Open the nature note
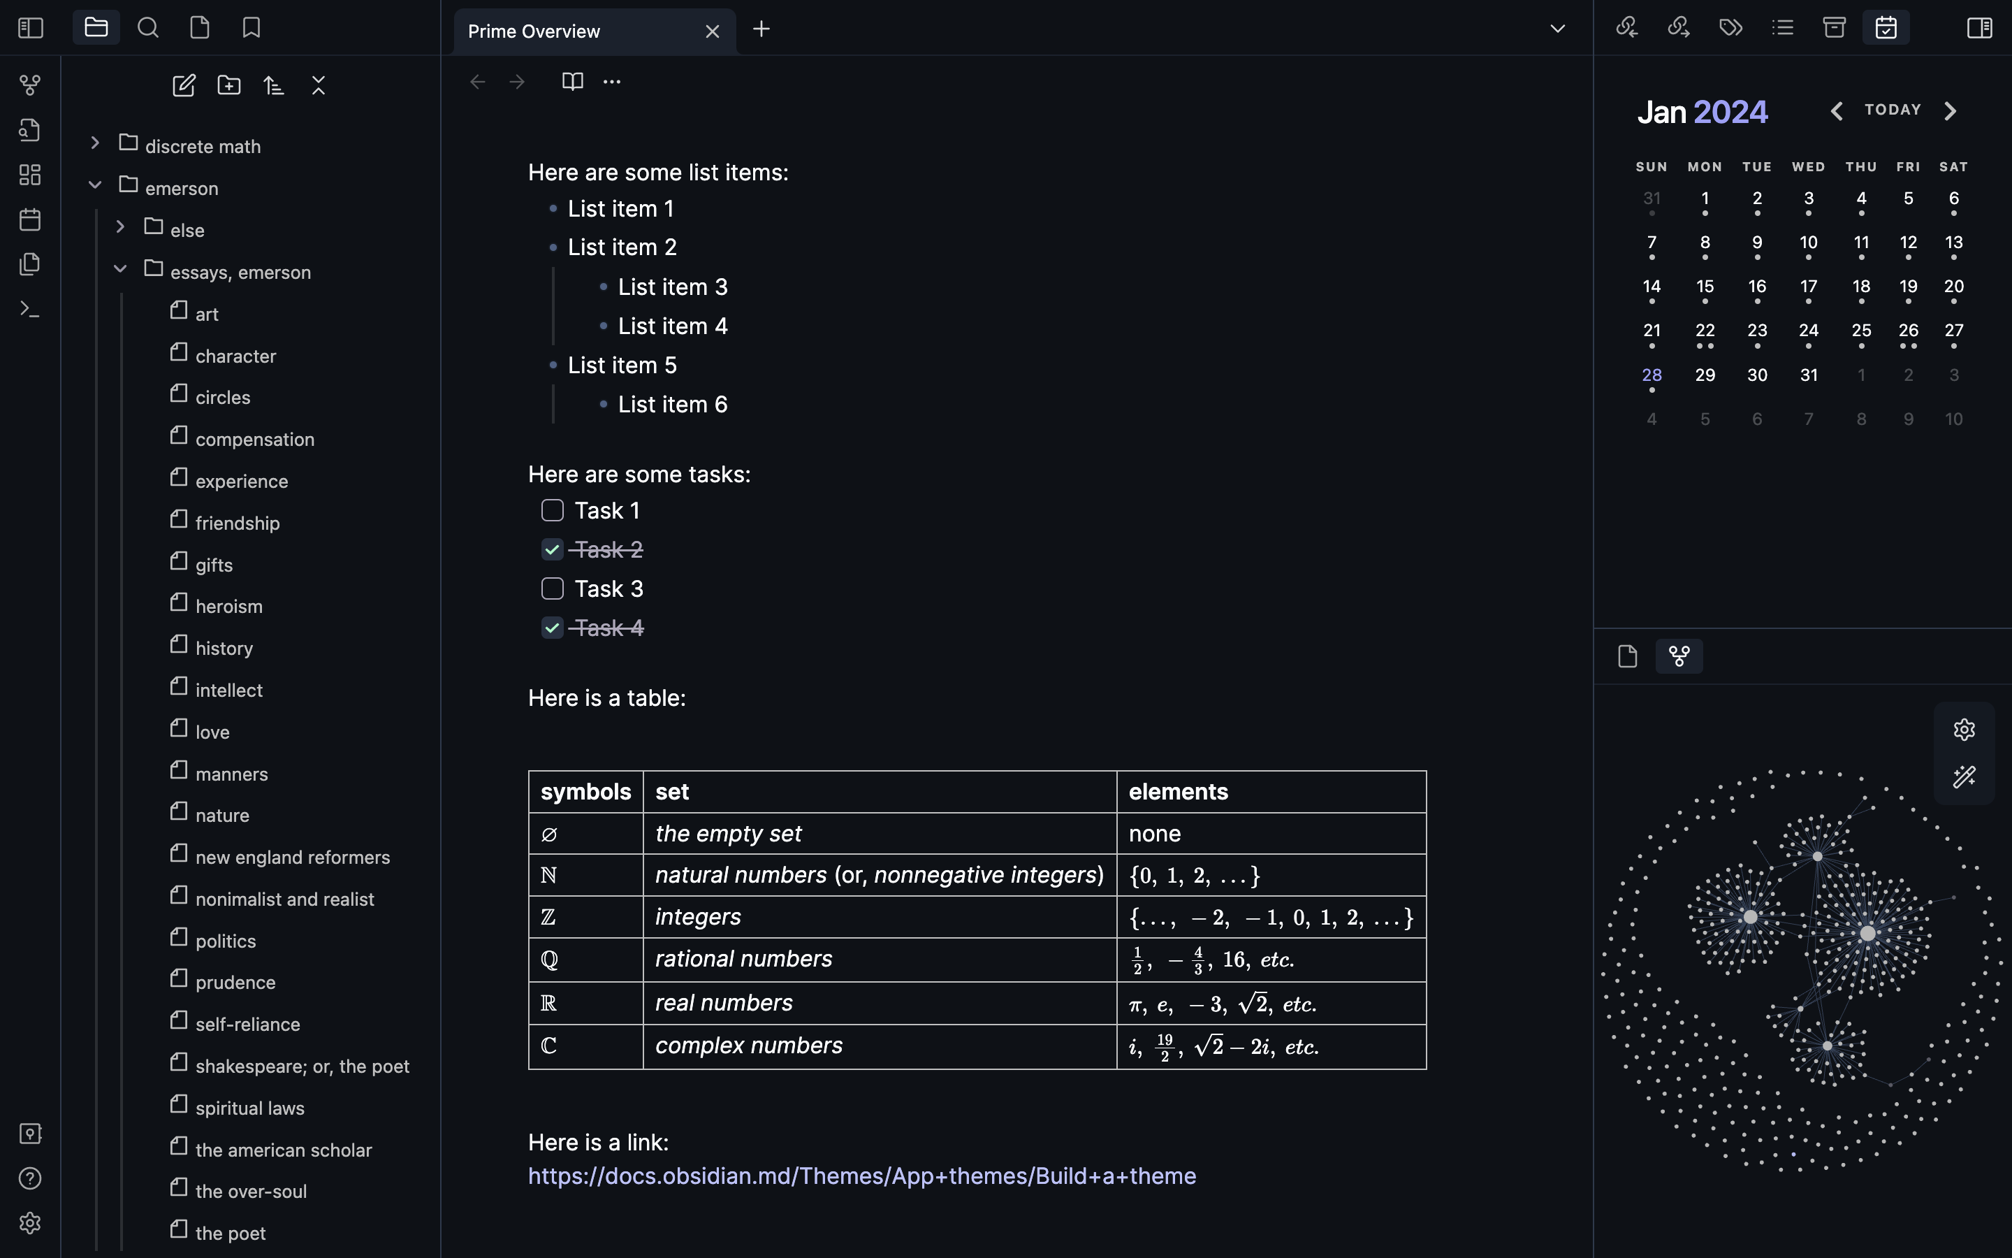This screenshot has height=1258, width=2012. [x=222, y=816]
